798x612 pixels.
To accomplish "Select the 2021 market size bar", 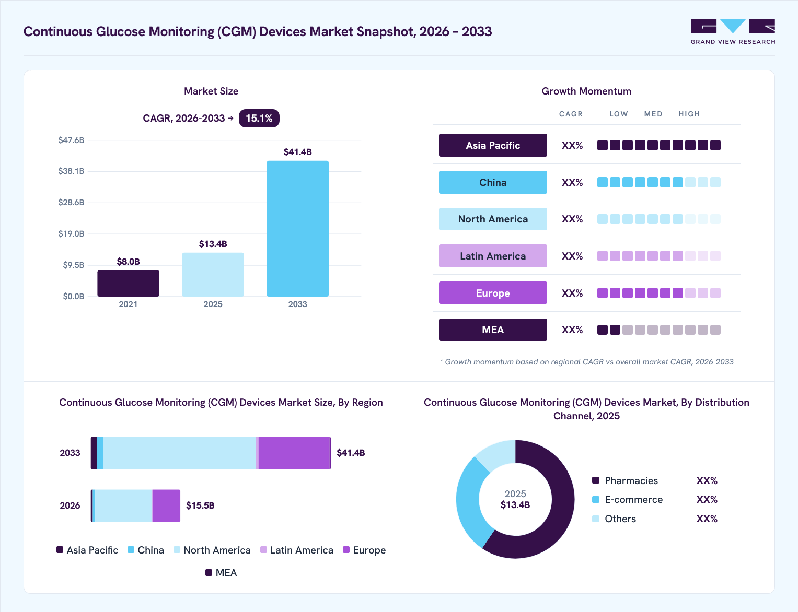I will [x=128, y=284].
